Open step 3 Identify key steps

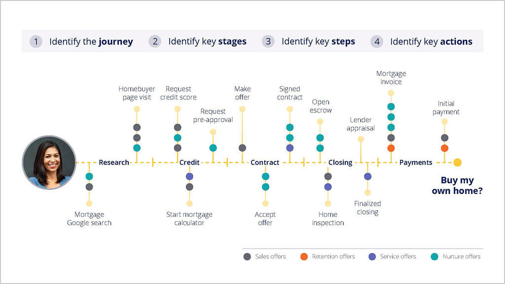[309, 41]
